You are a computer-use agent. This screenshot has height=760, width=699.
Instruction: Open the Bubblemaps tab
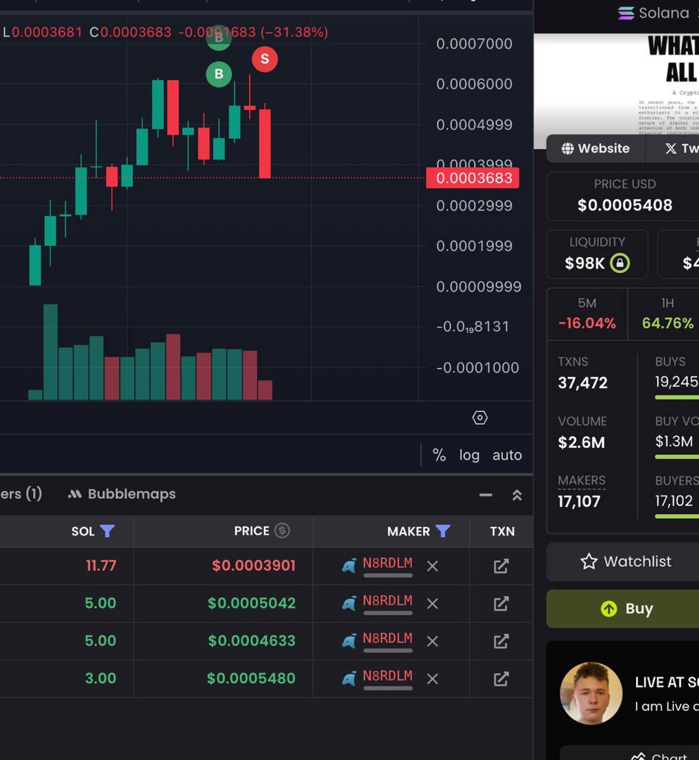click(122, 494)
